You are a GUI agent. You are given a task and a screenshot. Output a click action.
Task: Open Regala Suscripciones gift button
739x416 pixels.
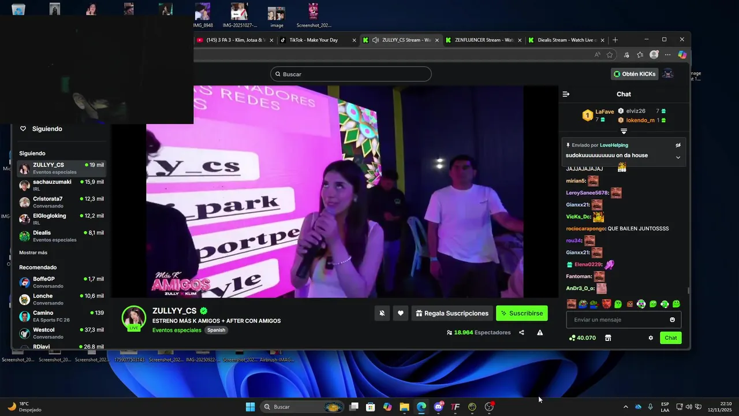point(452,313)
